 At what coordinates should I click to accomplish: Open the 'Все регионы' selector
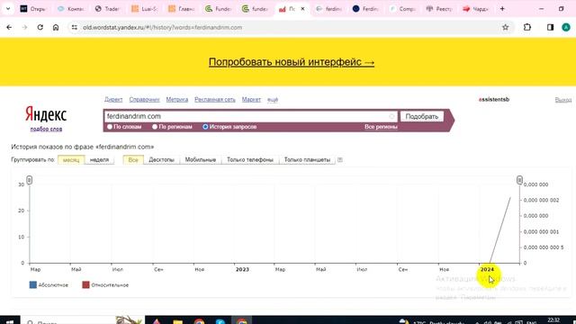[381, 127]
